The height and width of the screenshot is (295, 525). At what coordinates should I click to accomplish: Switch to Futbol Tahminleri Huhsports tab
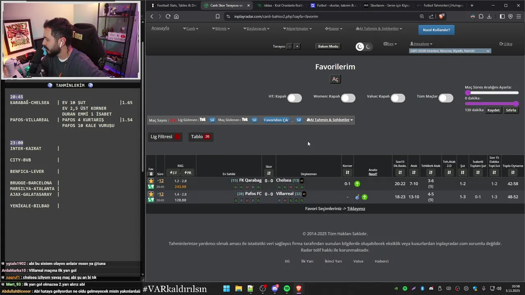(441, 5)
